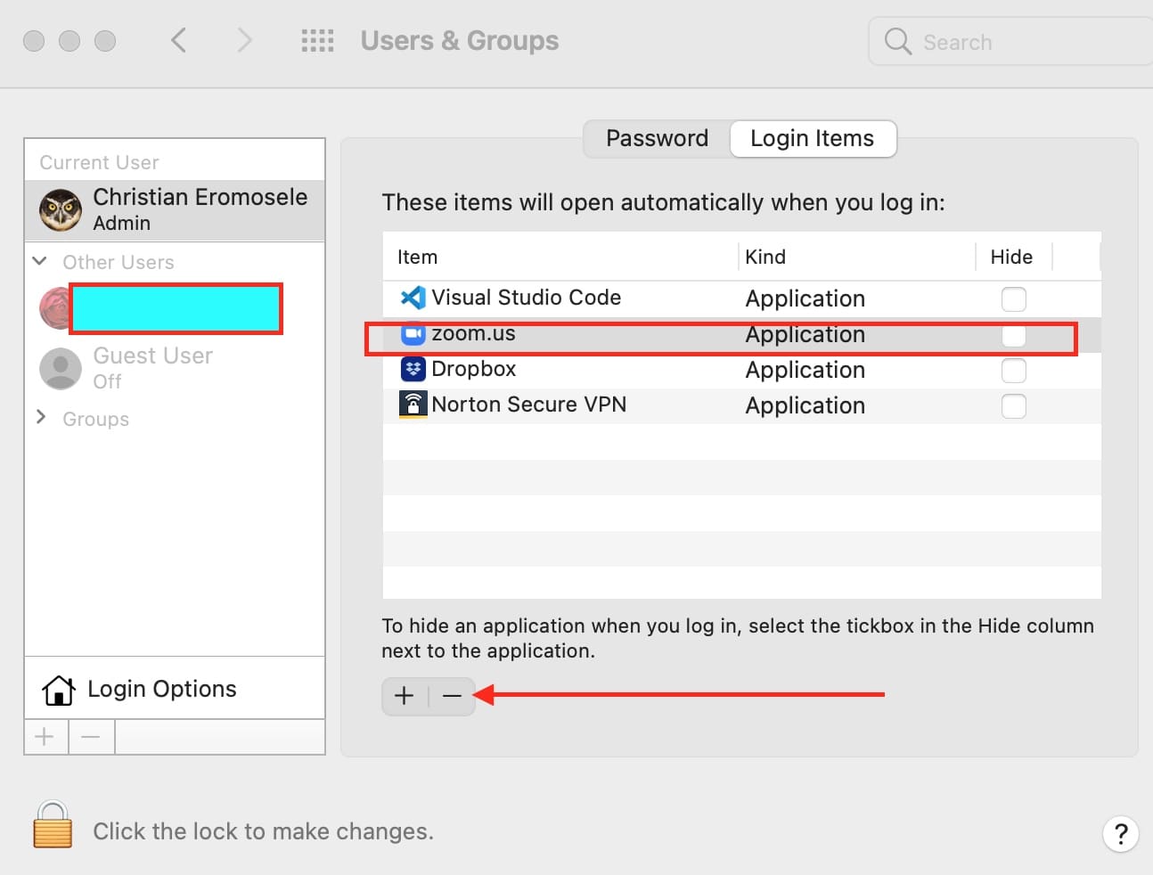Select the Dropbox app icon

point(413,369)
